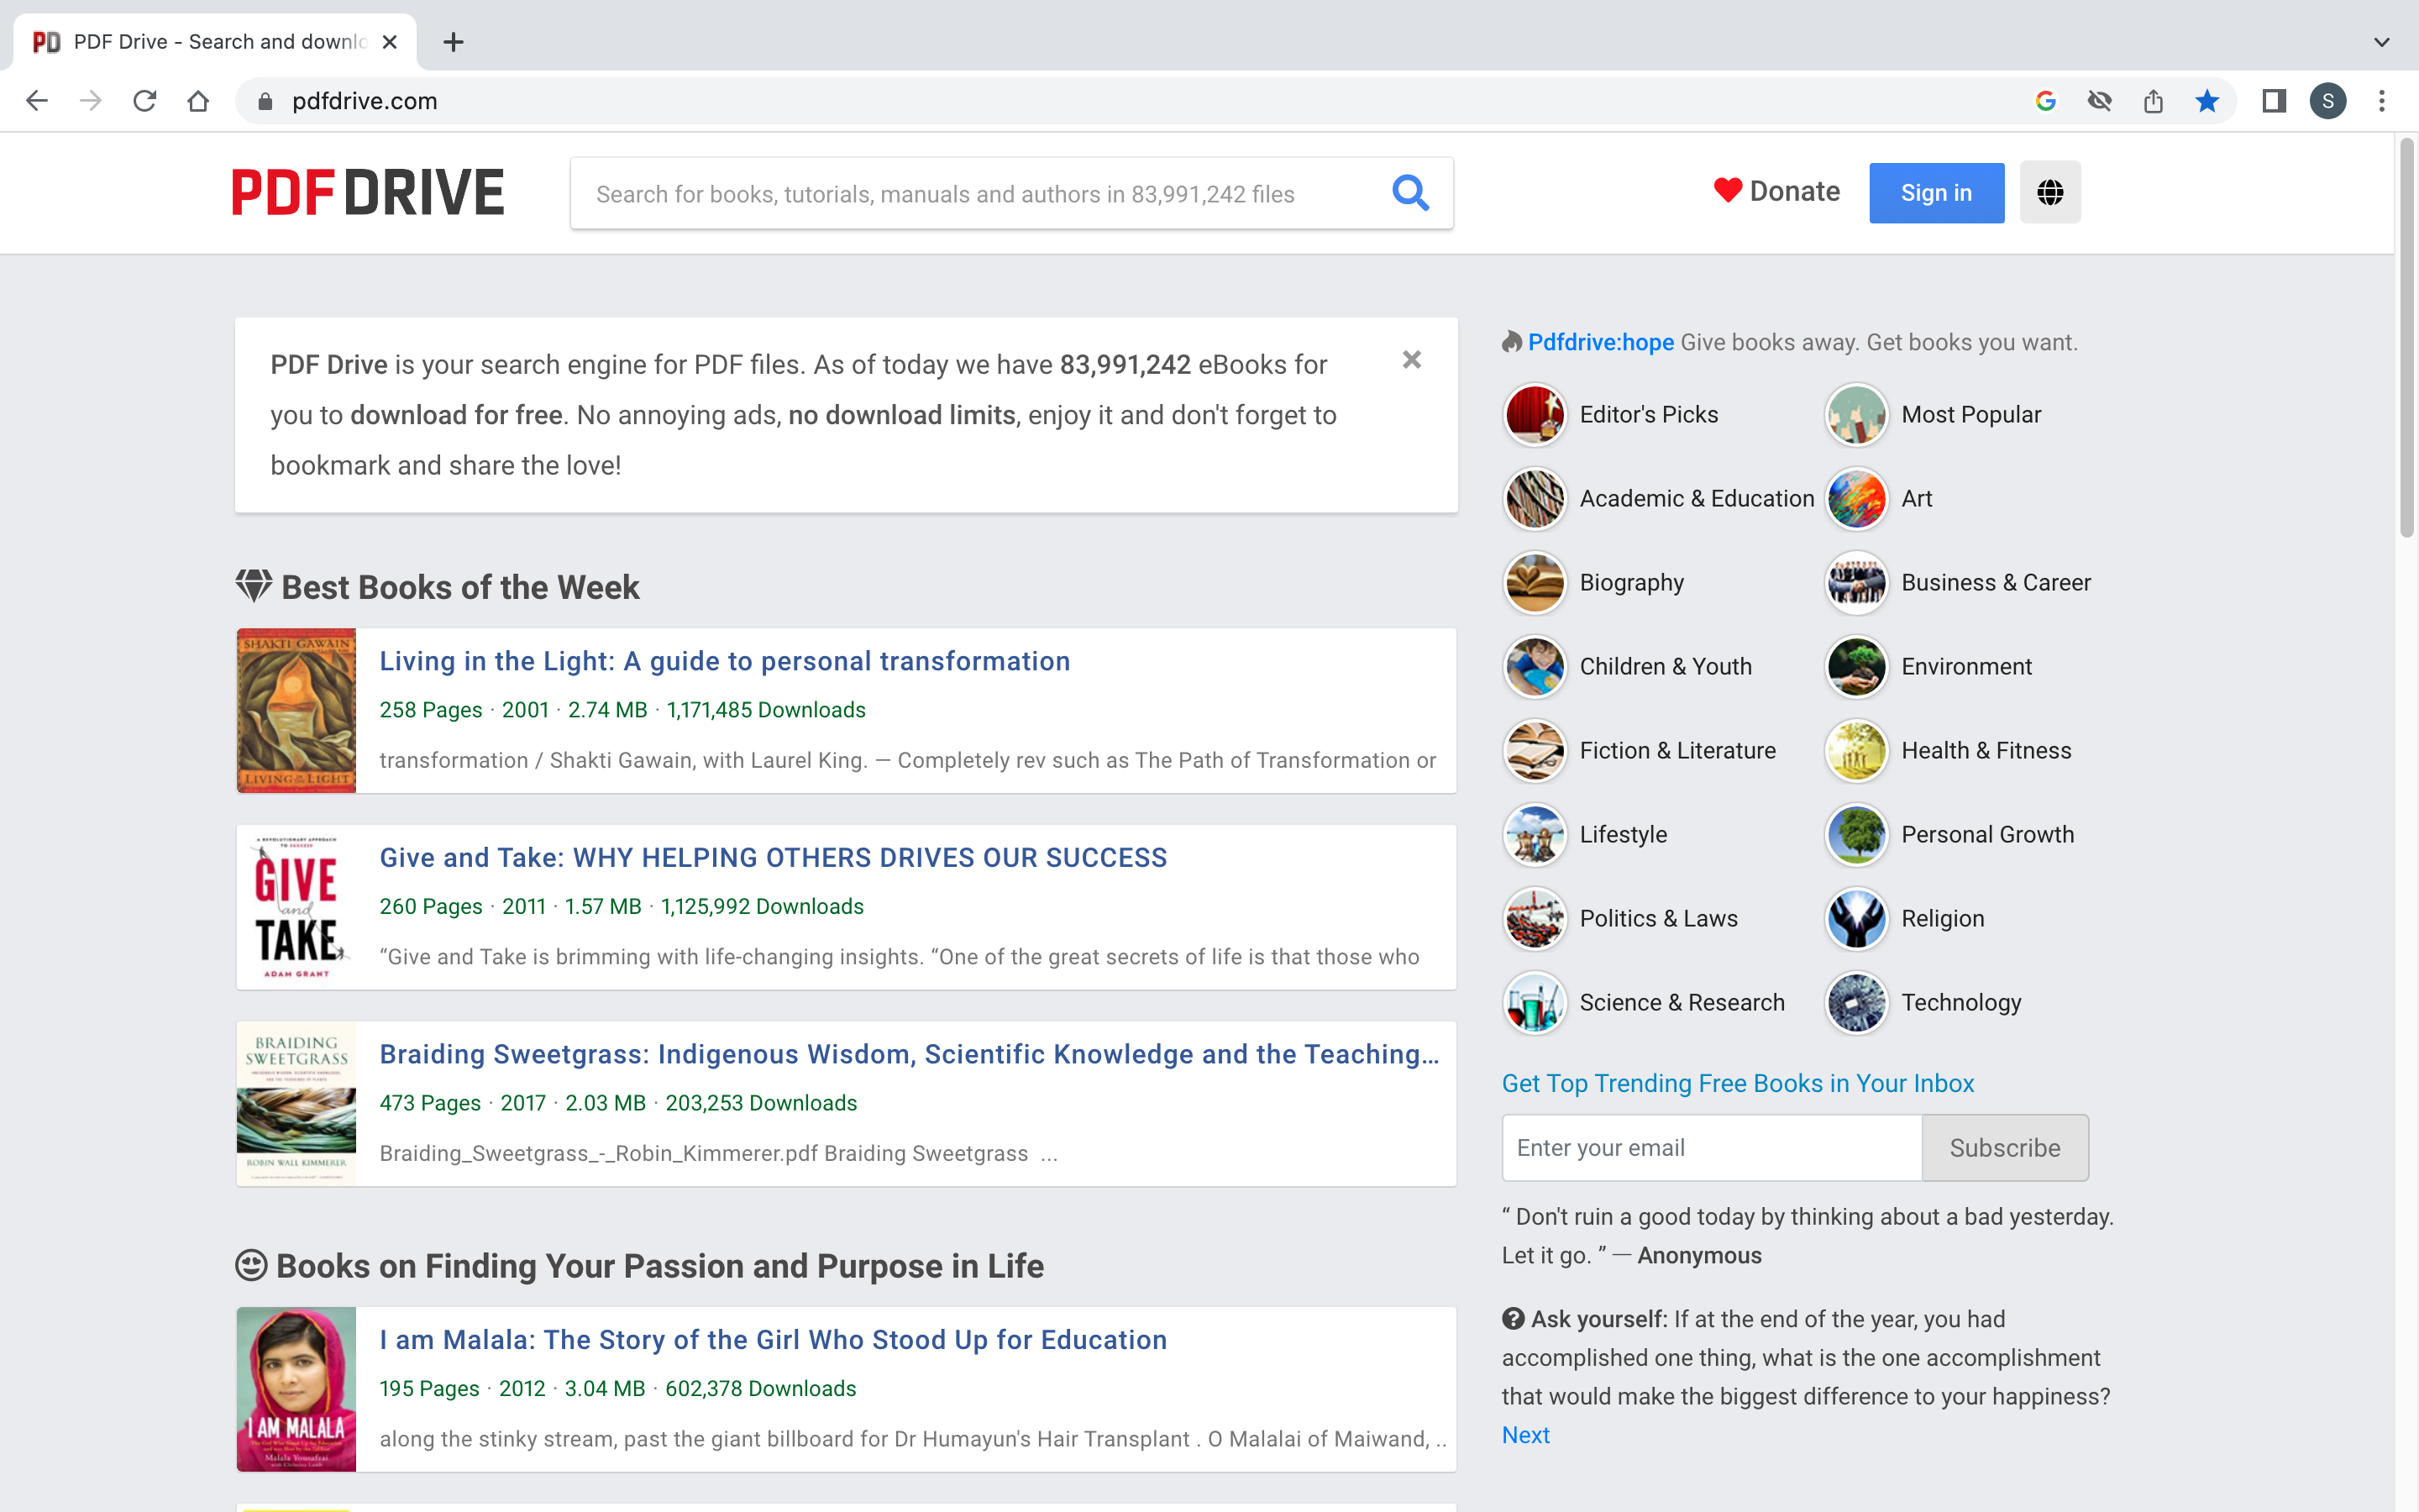Open the language globe selector
The width and height of the screenshot is (2419, 1512).
pyautogui.click(x=2049, y=192)
